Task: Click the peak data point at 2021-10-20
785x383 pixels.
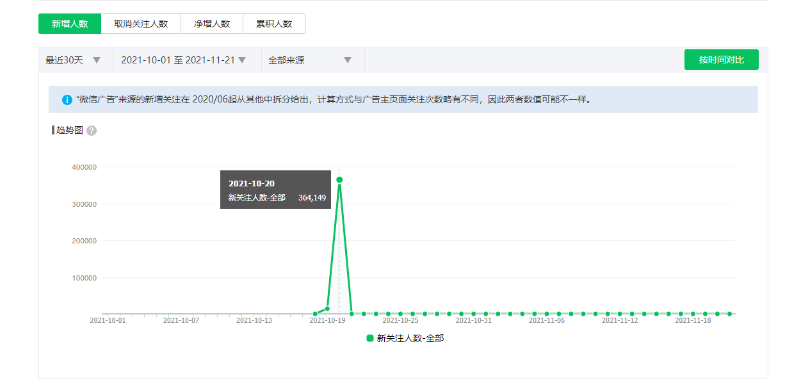Action: click(x=339, y=180)
